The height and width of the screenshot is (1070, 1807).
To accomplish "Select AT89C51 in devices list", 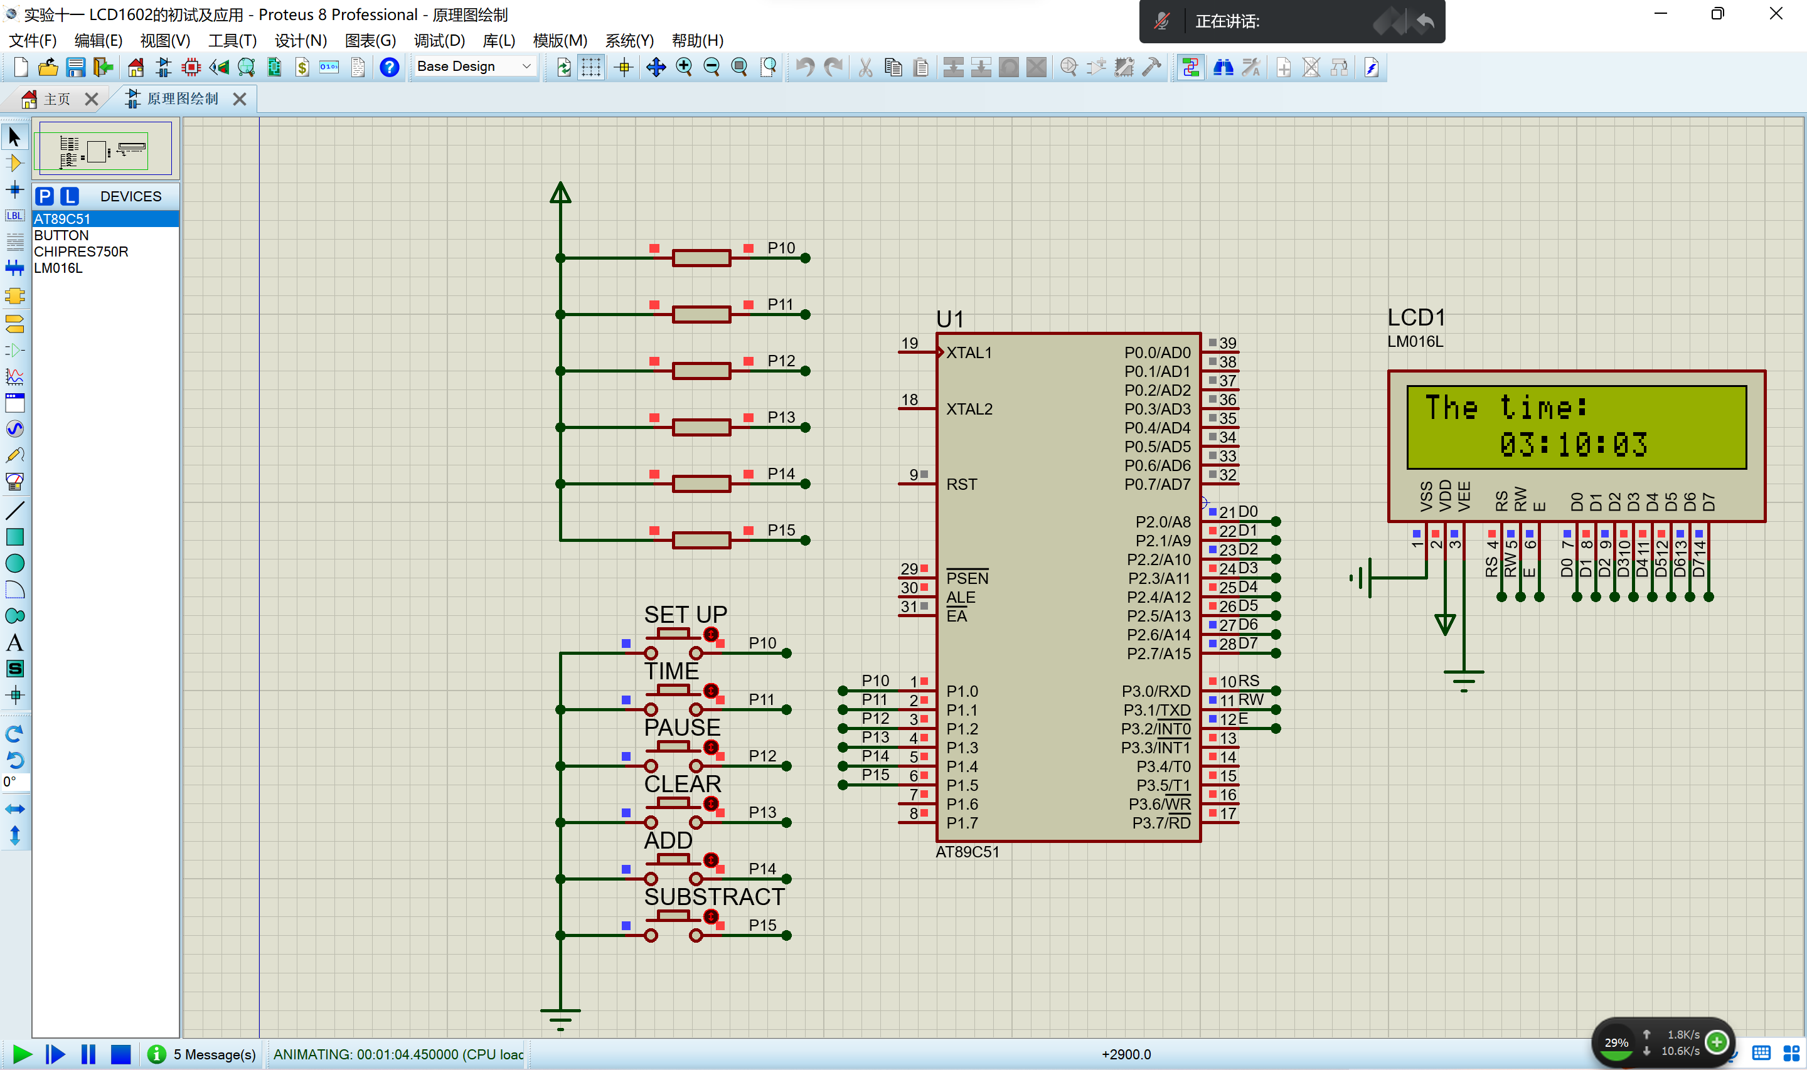I will click(105, 218).
